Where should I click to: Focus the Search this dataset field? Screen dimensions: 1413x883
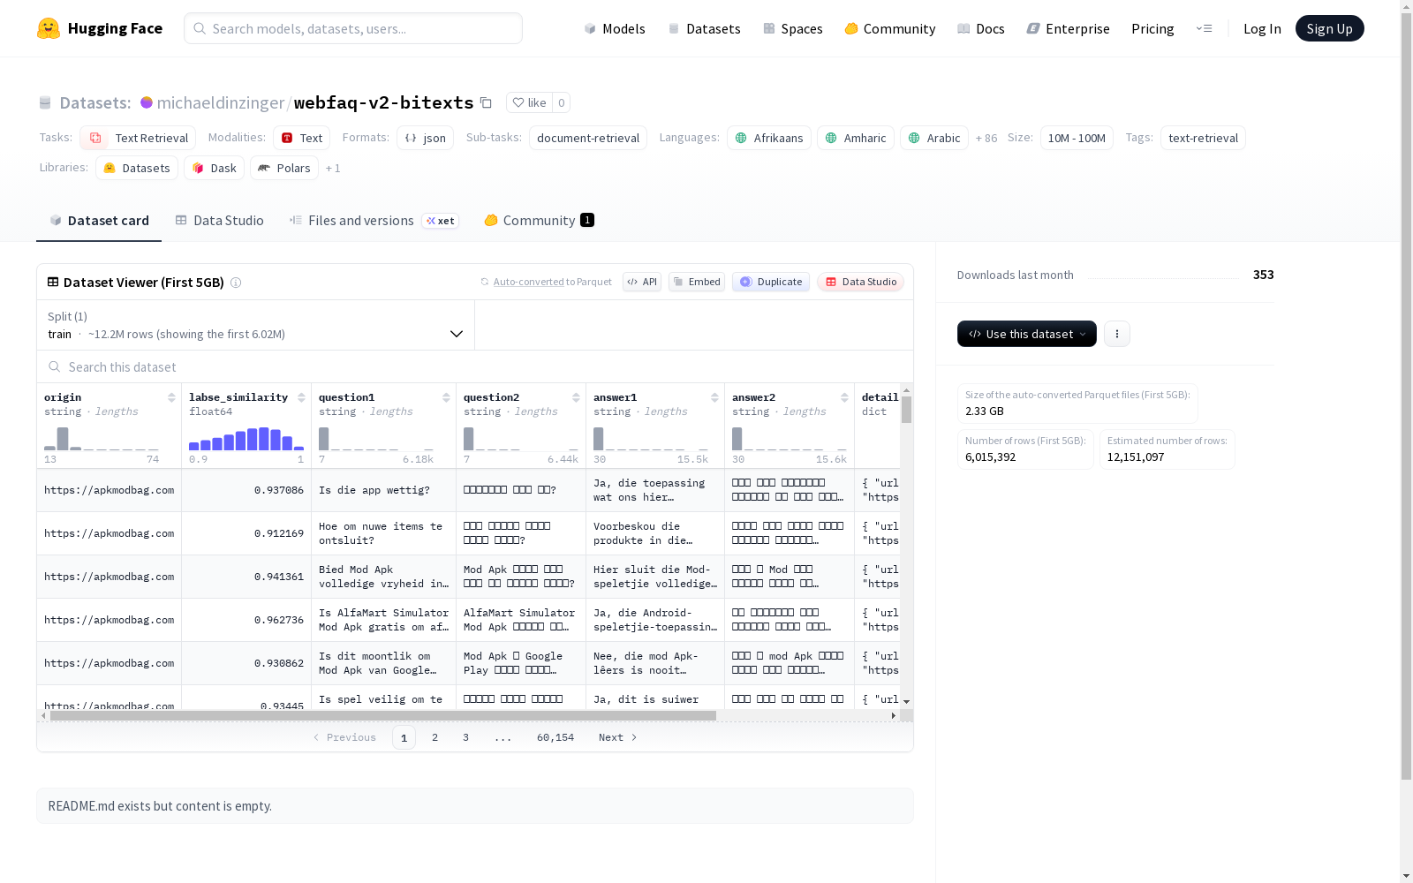475,366
